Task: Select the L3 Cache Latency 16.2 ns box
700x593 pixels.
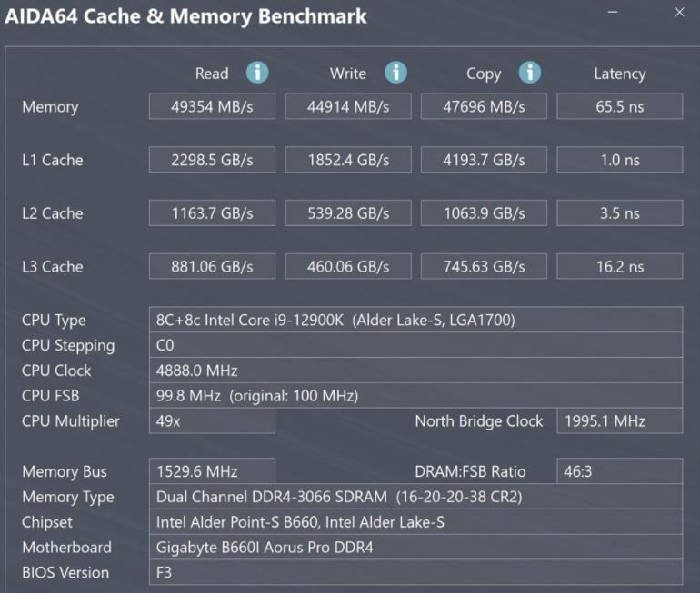Action: [x=619, y=267]
